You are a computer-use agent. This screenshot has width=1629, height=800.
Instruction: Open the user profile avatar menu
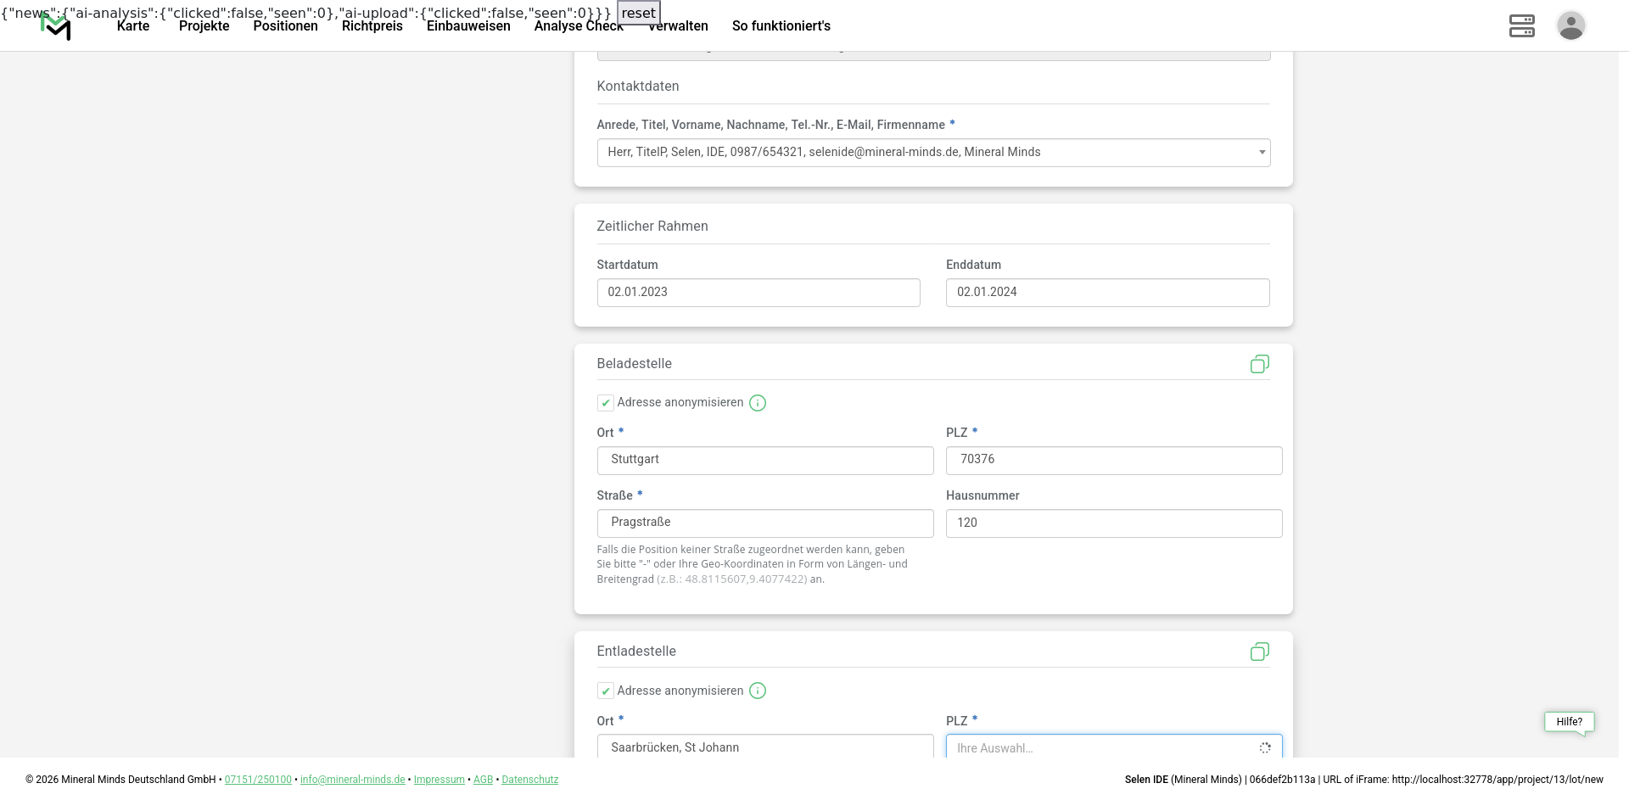coord(1570,25)
